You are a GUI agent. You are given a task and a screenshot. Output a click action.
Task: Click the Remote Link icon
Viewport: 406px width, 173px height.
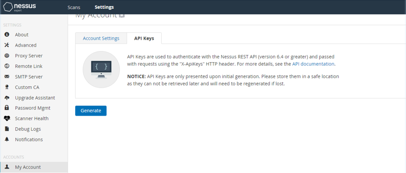click(7, 66)
